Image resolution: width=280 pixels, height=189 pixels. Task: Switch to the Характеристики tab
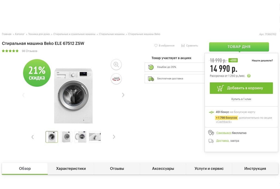[71, 169]
